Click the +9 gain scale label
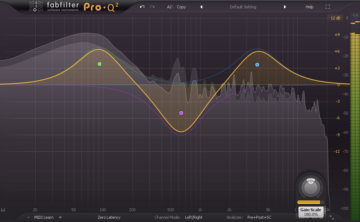The height and width of the screenshot is (222, 360). pyautogui.click(x=337, y=35)
